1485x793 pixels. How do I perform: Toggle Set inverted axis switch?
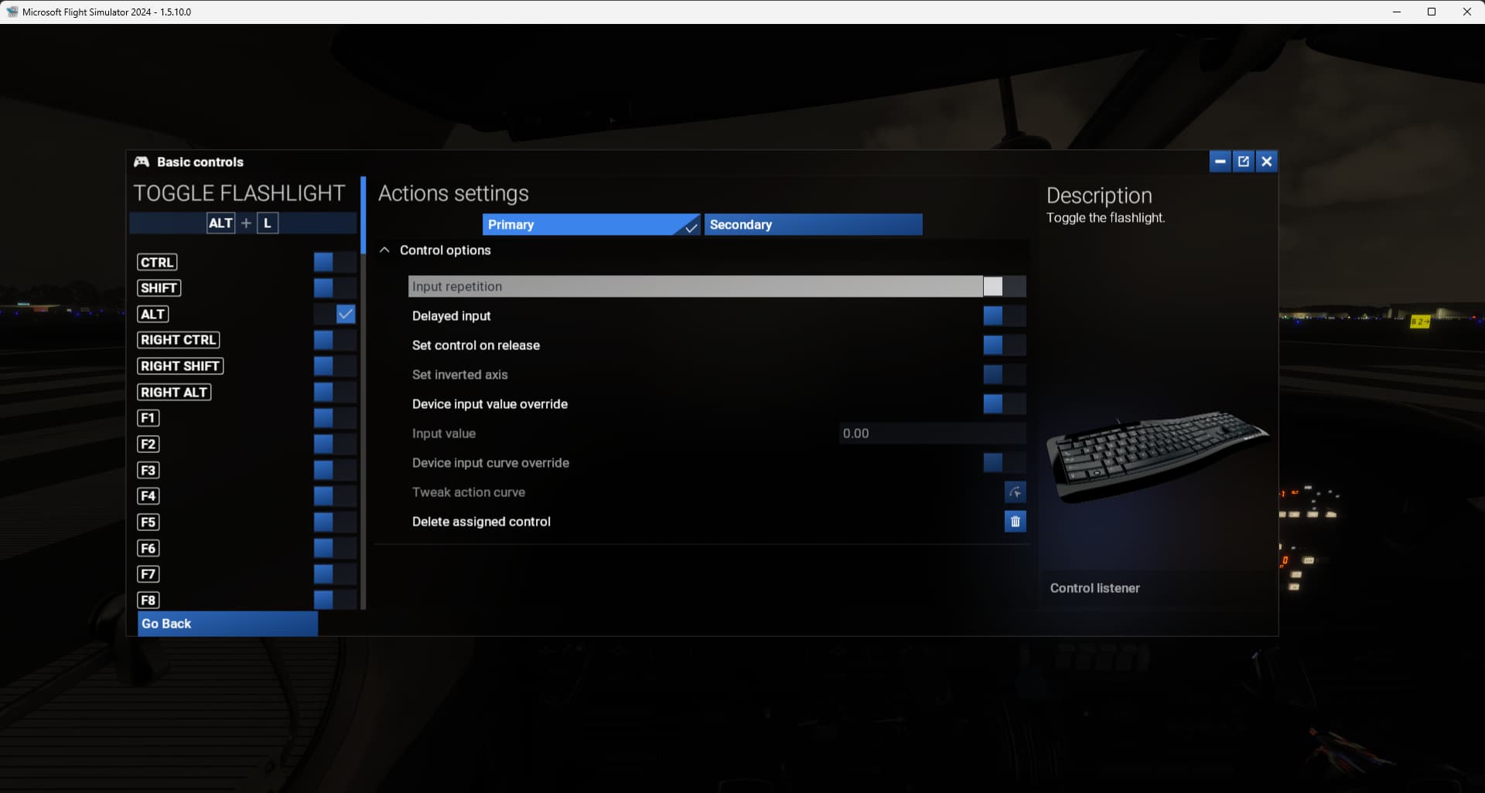[x=1005, y=375]
